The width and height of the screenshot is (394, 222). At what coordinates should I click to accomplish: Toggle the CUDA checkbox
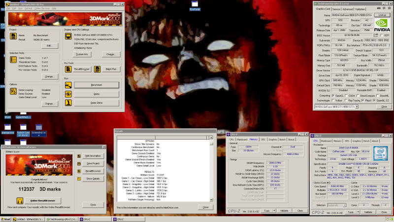pos(346,96)
